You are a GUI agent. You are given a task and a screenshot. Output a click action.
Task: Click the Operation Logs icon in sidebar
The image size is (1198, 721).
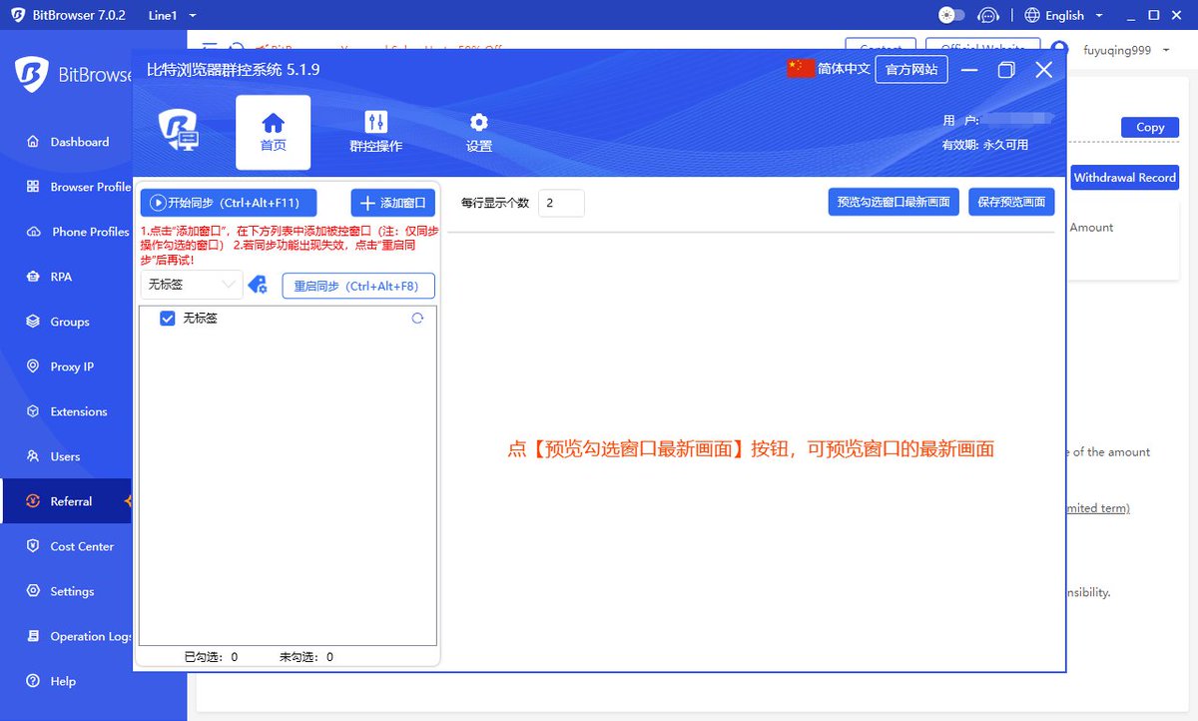click(33, 636)
